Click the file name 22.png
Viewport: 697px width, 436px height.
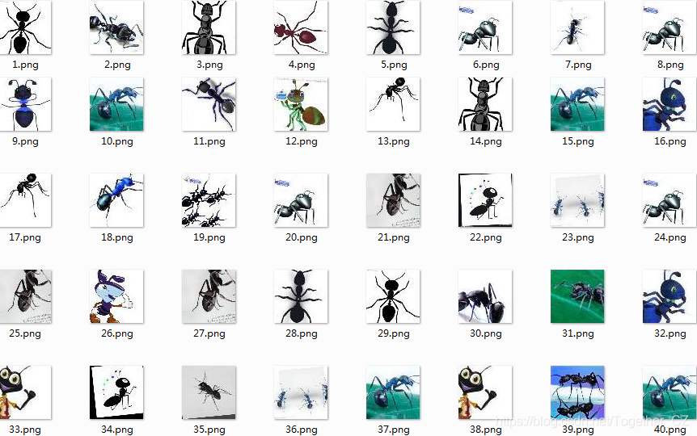click(486, 237)
